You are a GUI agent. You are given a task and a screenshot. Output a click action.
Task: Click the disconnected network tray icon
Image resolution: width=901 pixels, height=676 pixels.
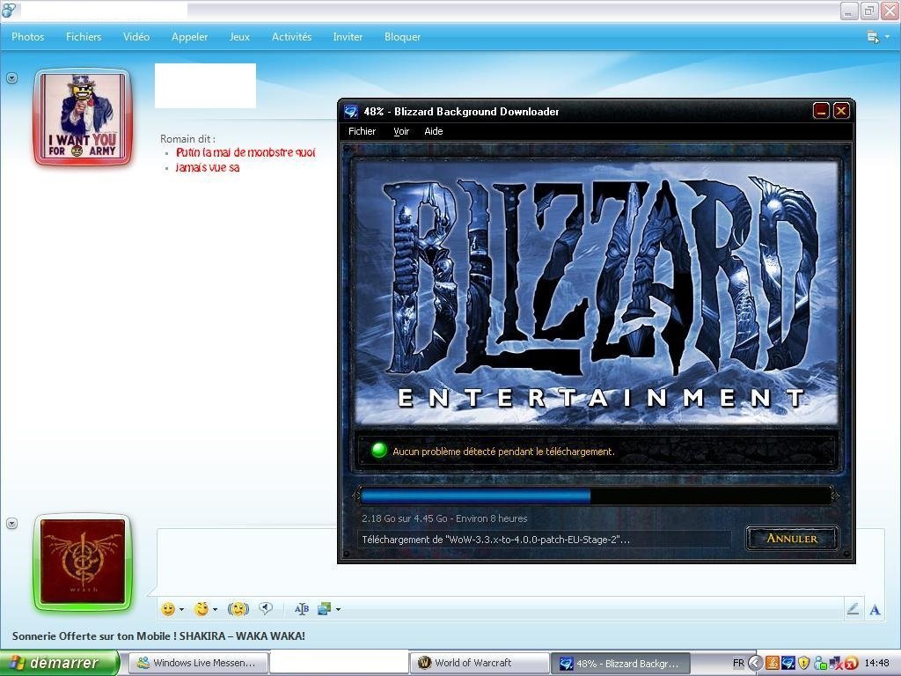tap(834, 664)
